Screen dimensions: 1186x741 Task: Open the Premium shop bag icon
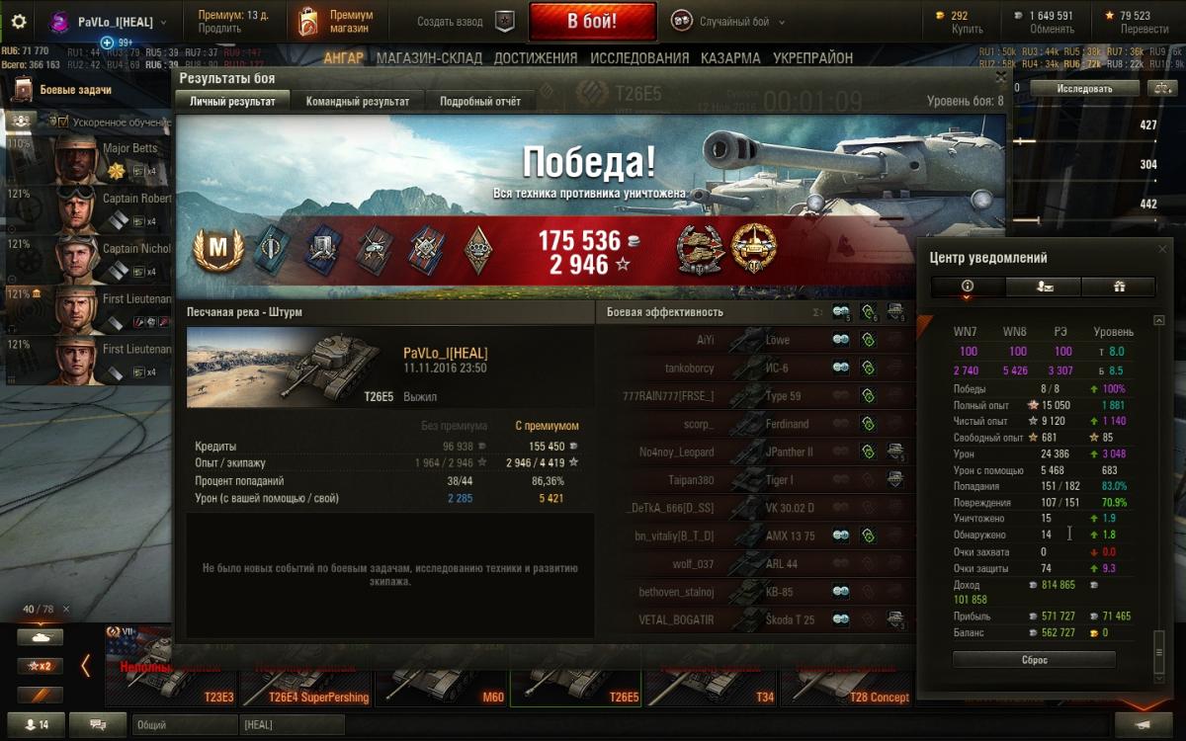pos(307,21)
